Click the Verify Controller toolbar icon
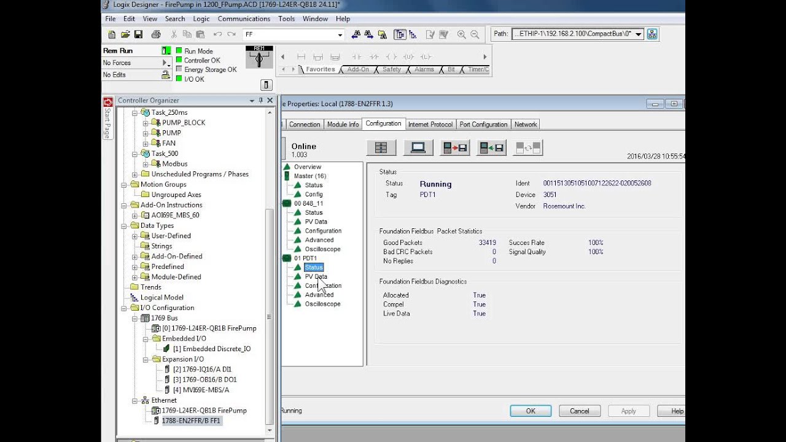Viewport: 786px width, 442px height. 443,34
